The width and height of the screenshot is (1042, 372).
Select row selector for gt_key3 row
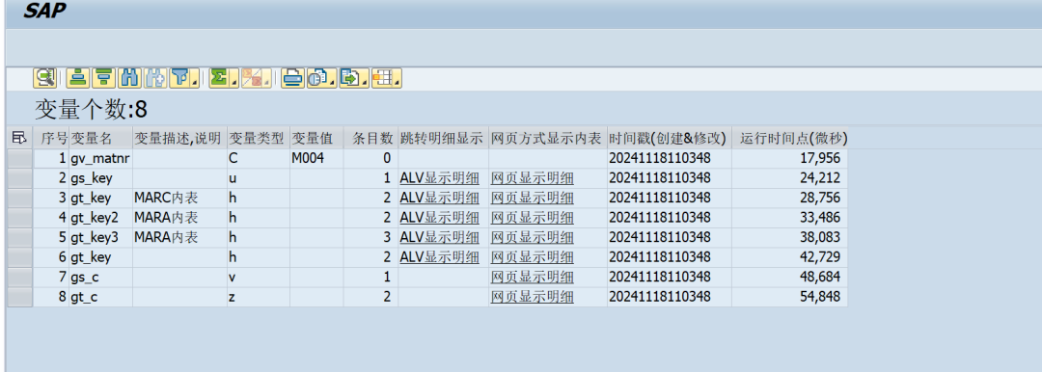click(x=20, y=237)
